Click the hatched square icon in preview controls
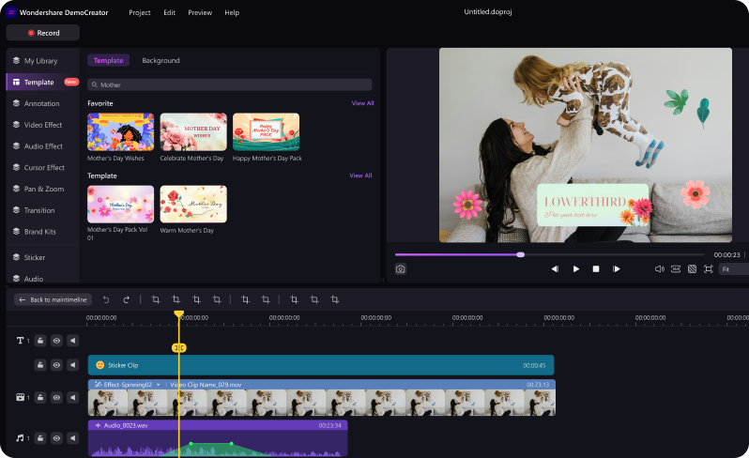 point(692,269)
